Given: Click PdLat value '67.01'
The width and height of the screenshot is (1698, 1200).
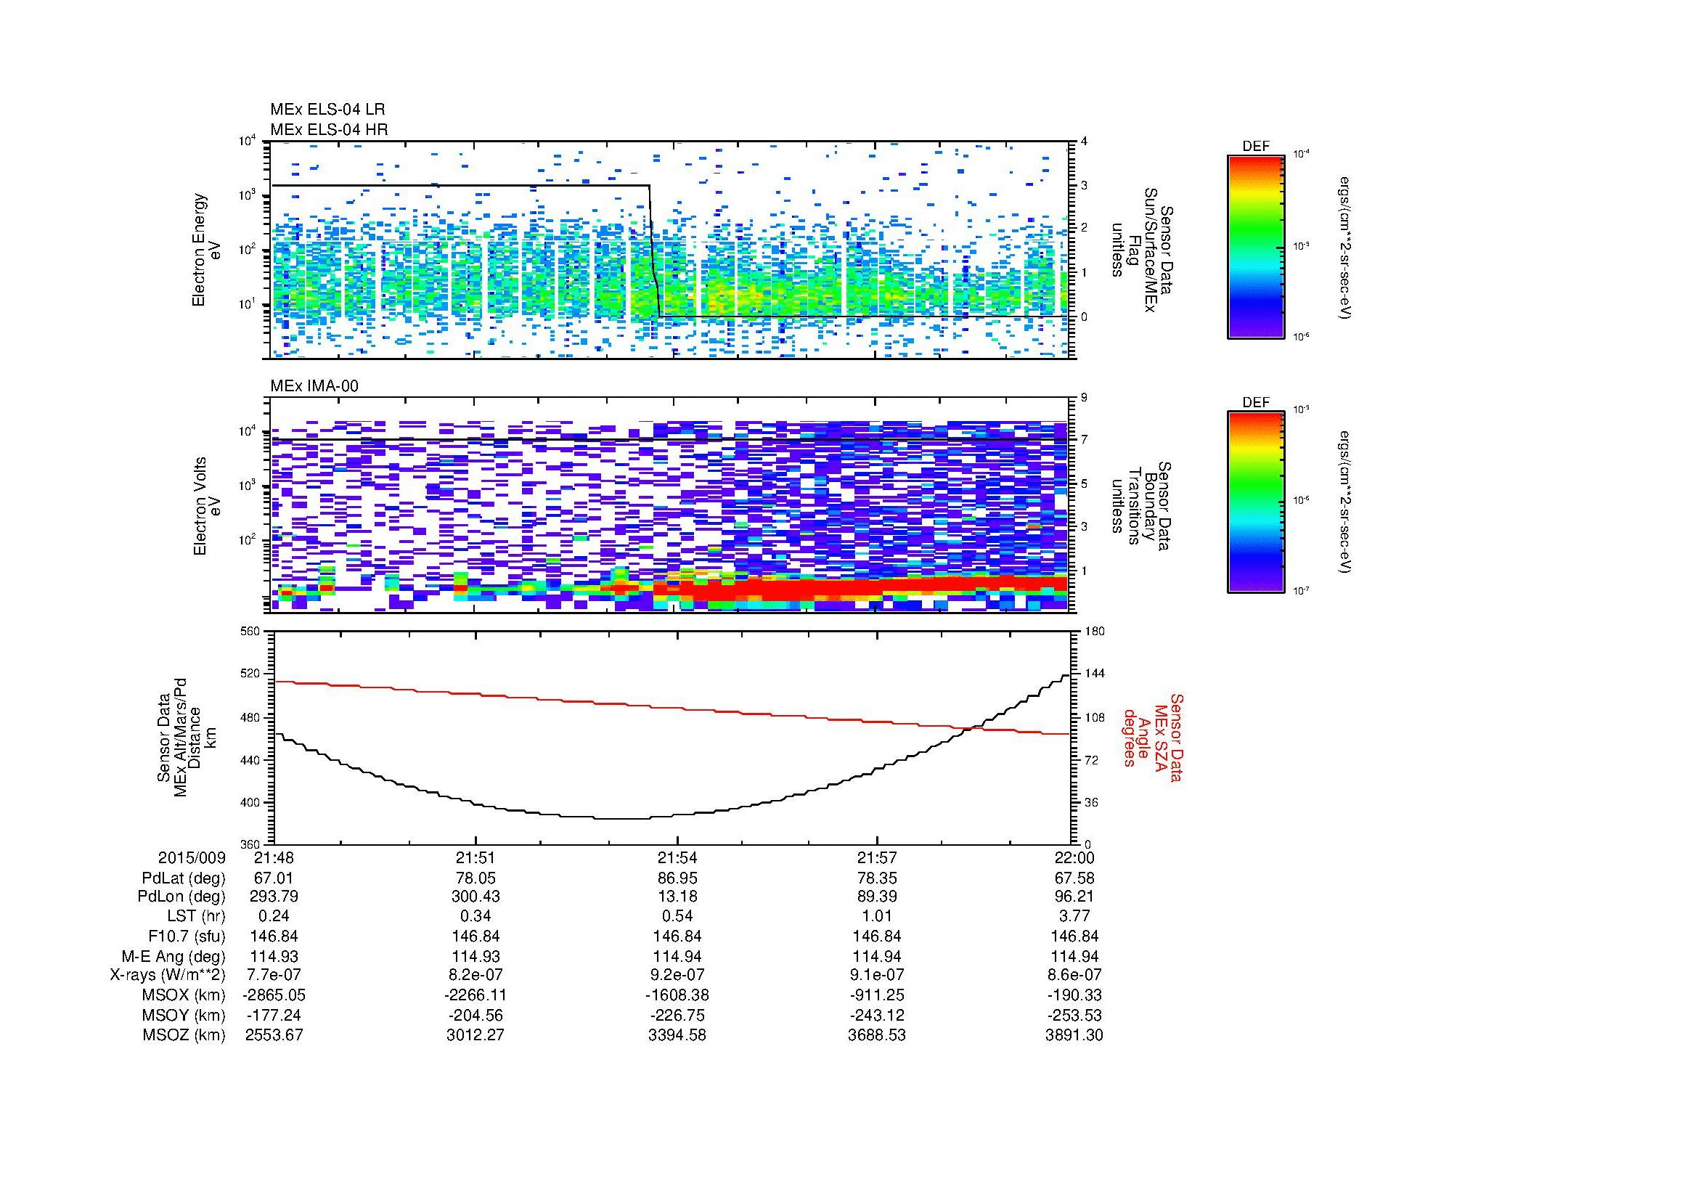Looking at the screenshot, I should point(274,878).
